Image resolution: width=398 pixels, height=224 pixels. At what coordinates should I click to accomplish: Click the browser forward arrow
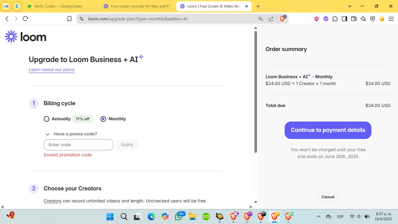coord(16,19)
